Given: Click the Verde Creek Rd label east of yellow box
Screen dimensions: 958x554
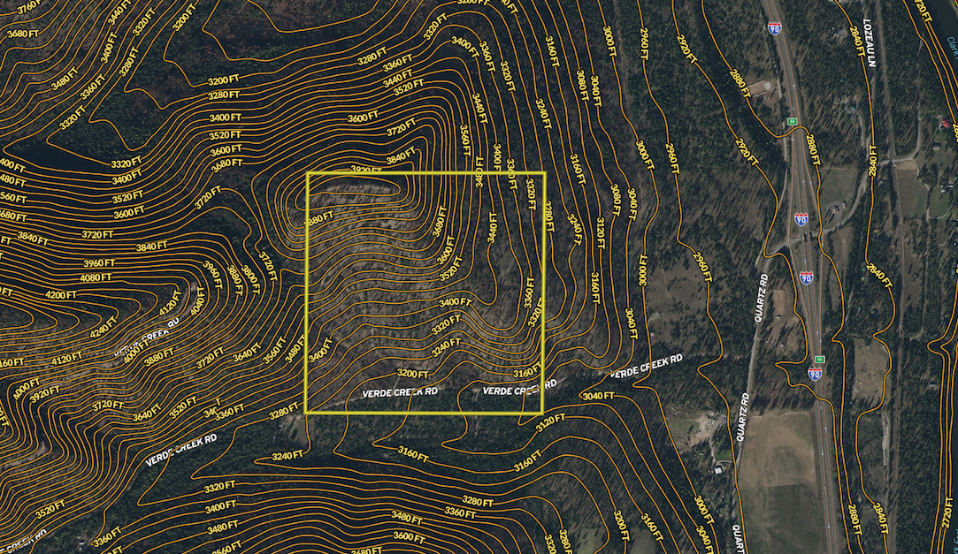Looking at the screenshot, I should click(x=647, y=367).
